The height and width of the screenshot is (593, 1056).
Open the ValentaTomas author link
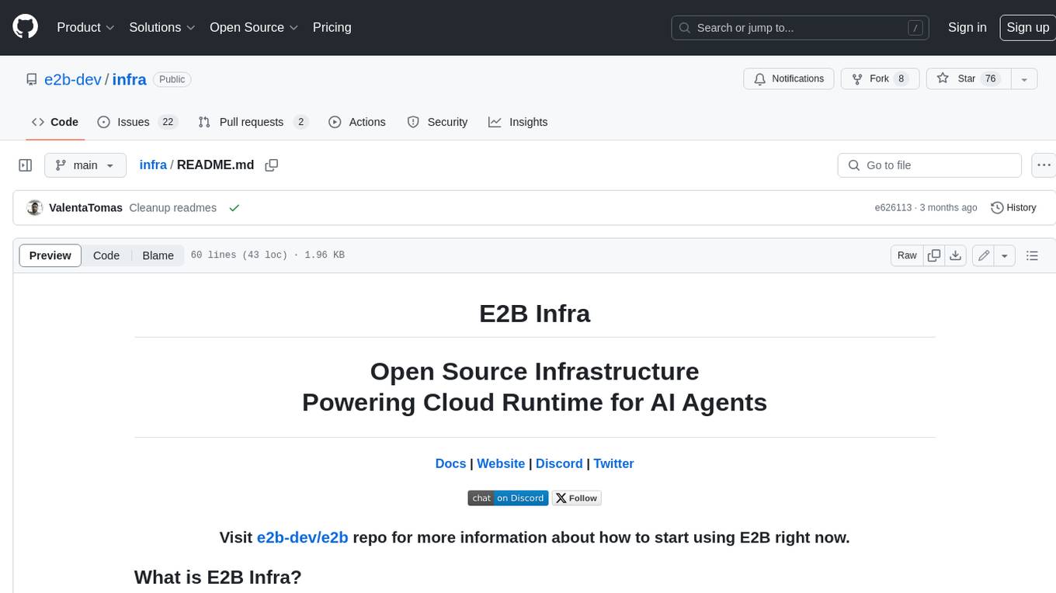coord(85,207)
